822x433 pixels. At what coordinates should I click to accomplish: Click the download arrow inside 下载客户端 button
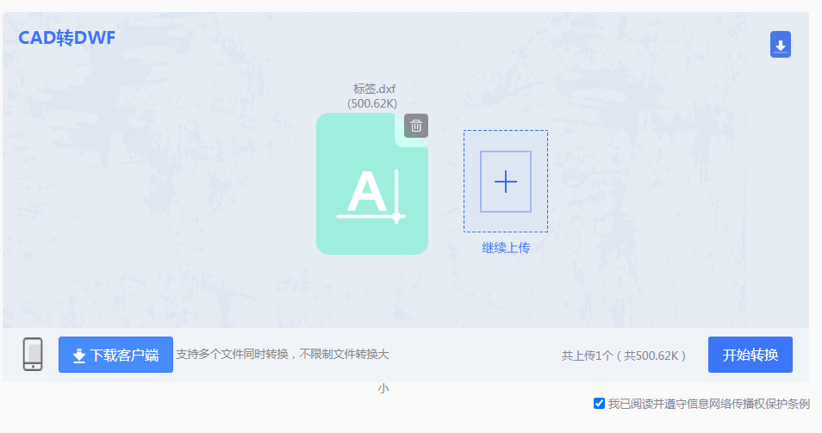78,356
